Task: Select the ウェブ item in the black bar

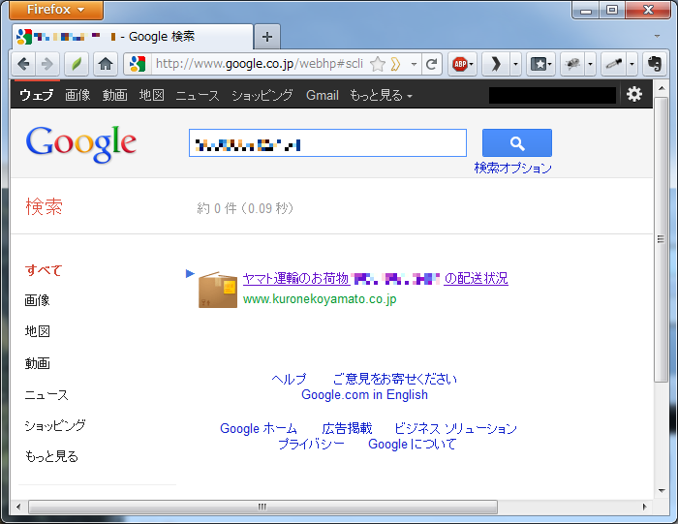Action: click(x=37, y=95)
